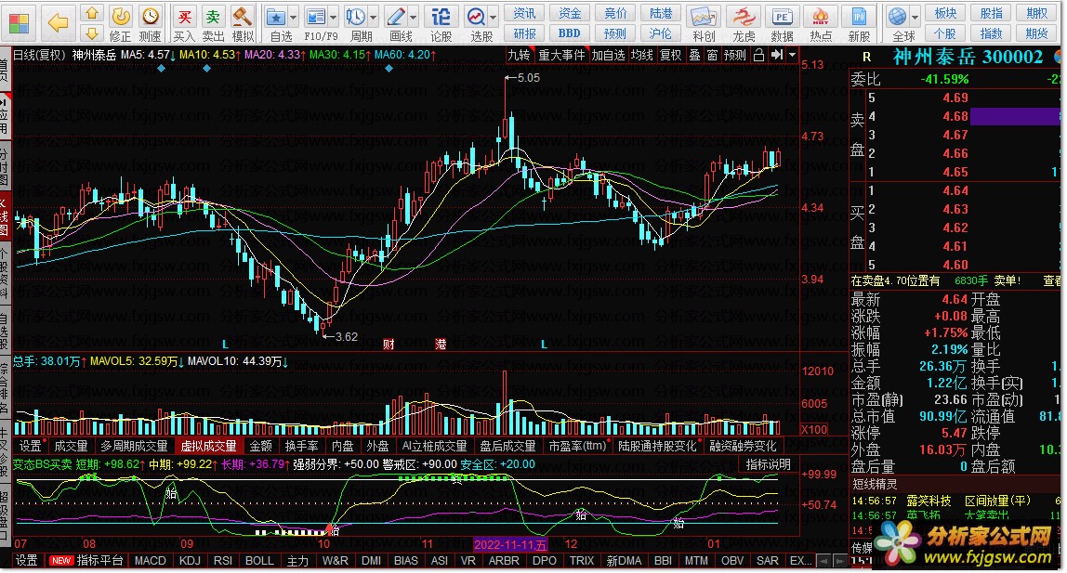The width and height of the screenshot is (1067, 573).
Task: Click 加自选 to add to watchlist
Action: click(608, 55)
